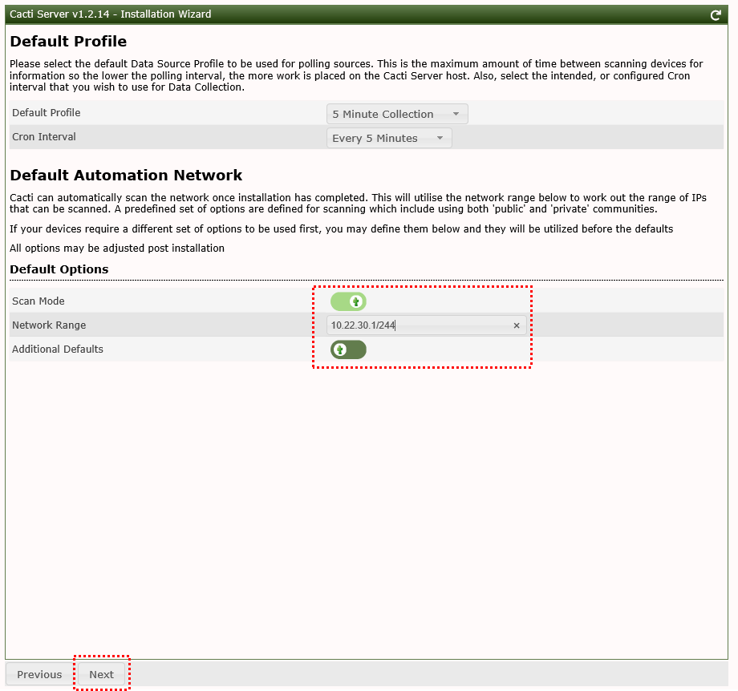738x691 pixels.
Task: Click the 'Network Range' label
Action: [x=49, y=325]
